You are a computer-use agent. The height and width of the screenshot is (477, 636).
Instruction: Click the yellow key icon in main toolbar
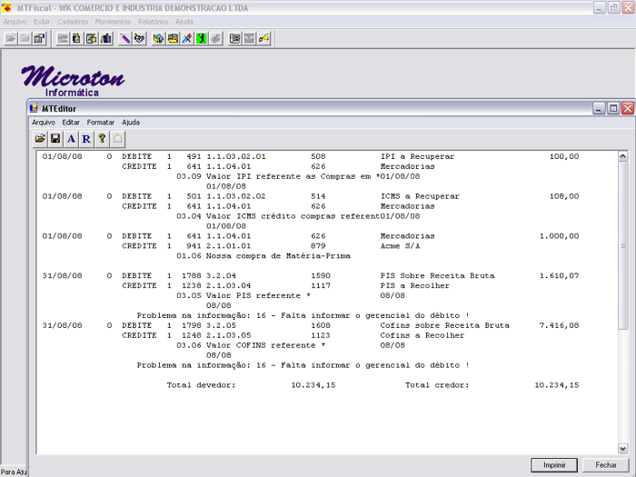[x=264, y=39]
